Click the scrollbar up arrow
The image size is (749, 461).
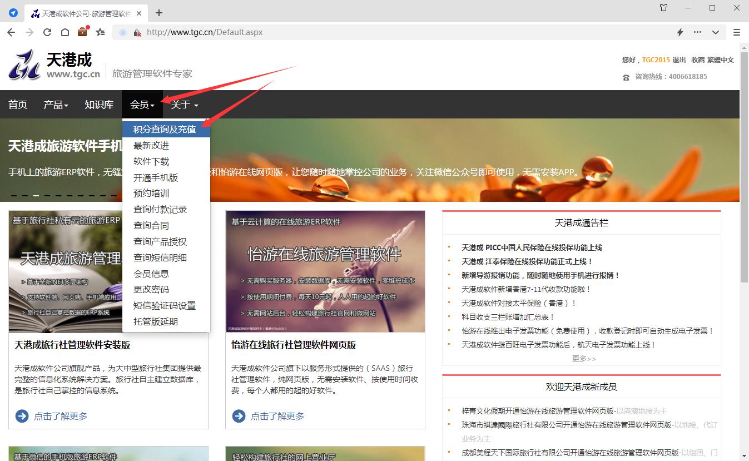click(x=744, y=48)
